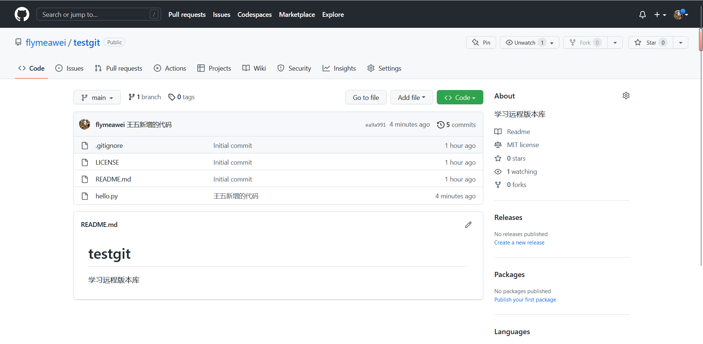This screenshot has width=703, height=344.
Task: Open the flymeawei owner profile link
Action: click(x=46, y=42)
